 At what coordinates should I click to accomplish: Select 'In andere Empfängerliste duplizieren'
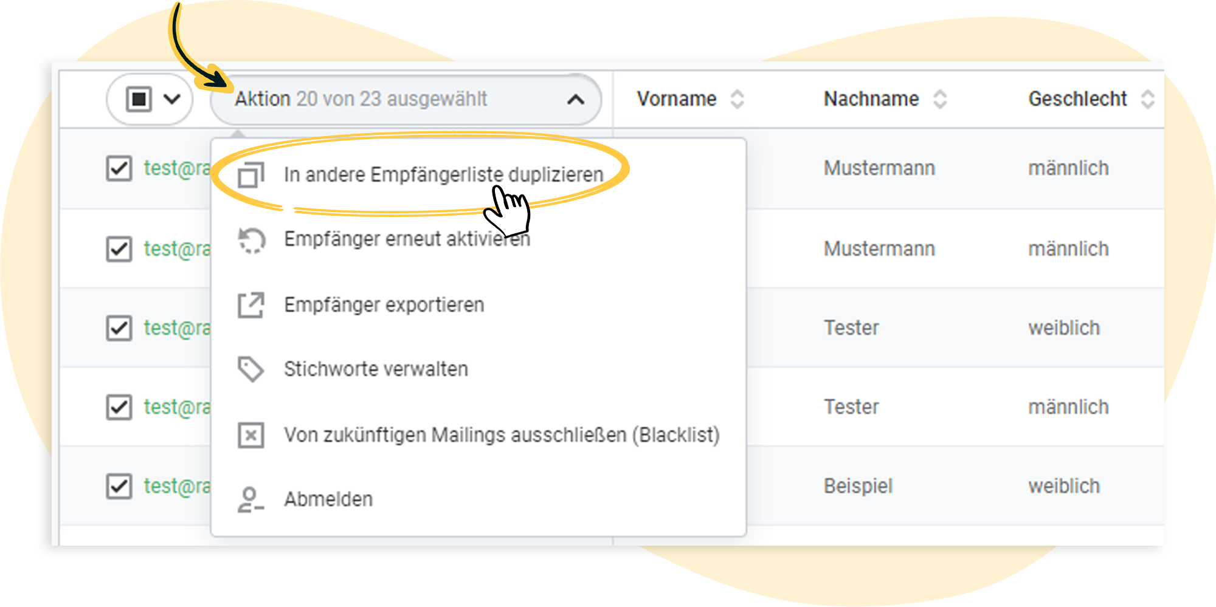(443, 175)
